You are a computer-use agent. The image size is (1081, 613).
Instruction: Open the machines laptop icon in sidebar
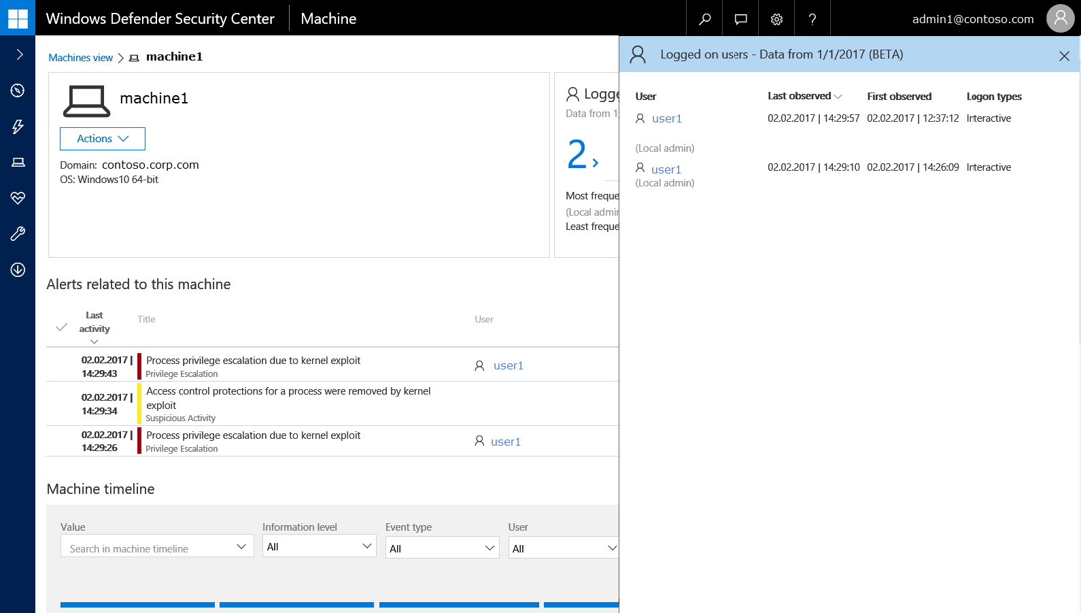pos(18,162)
